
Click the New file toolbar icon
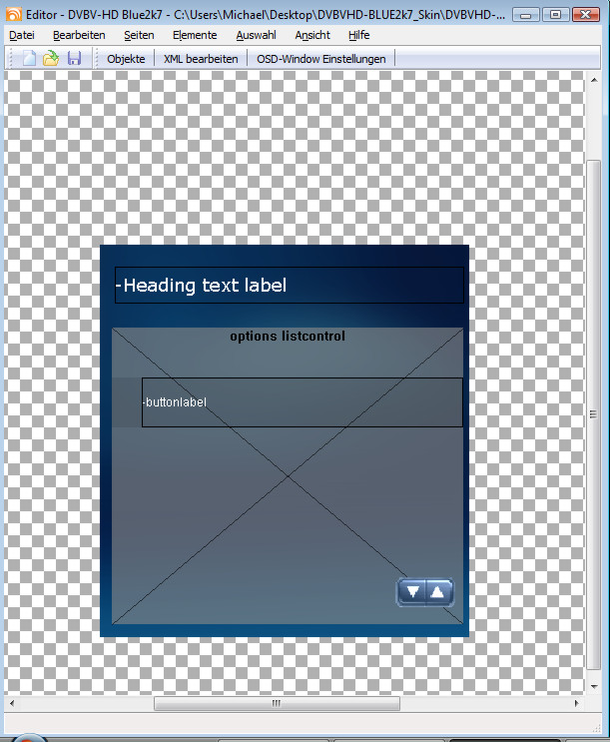tap(30, 59)
